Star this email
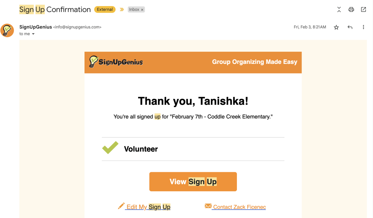The width and height of the screenshot is (373, 218). [336, 27]
